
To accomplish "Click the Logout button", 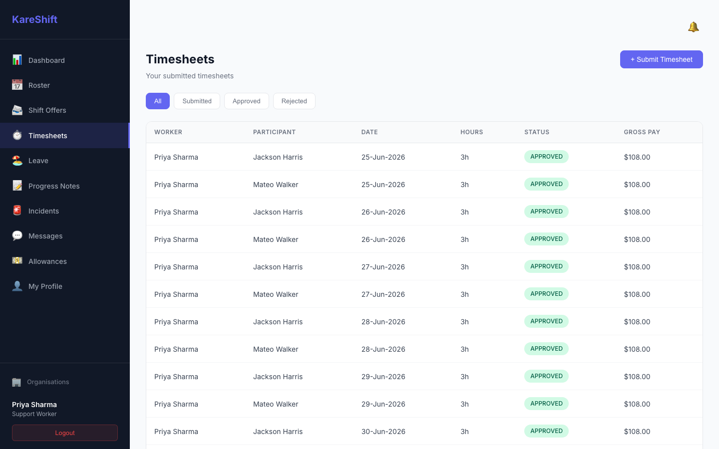I will pos(65,433).
